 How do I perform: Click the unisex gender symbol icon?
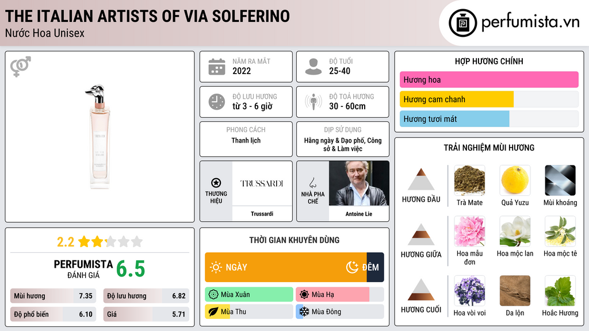[21, 67]
